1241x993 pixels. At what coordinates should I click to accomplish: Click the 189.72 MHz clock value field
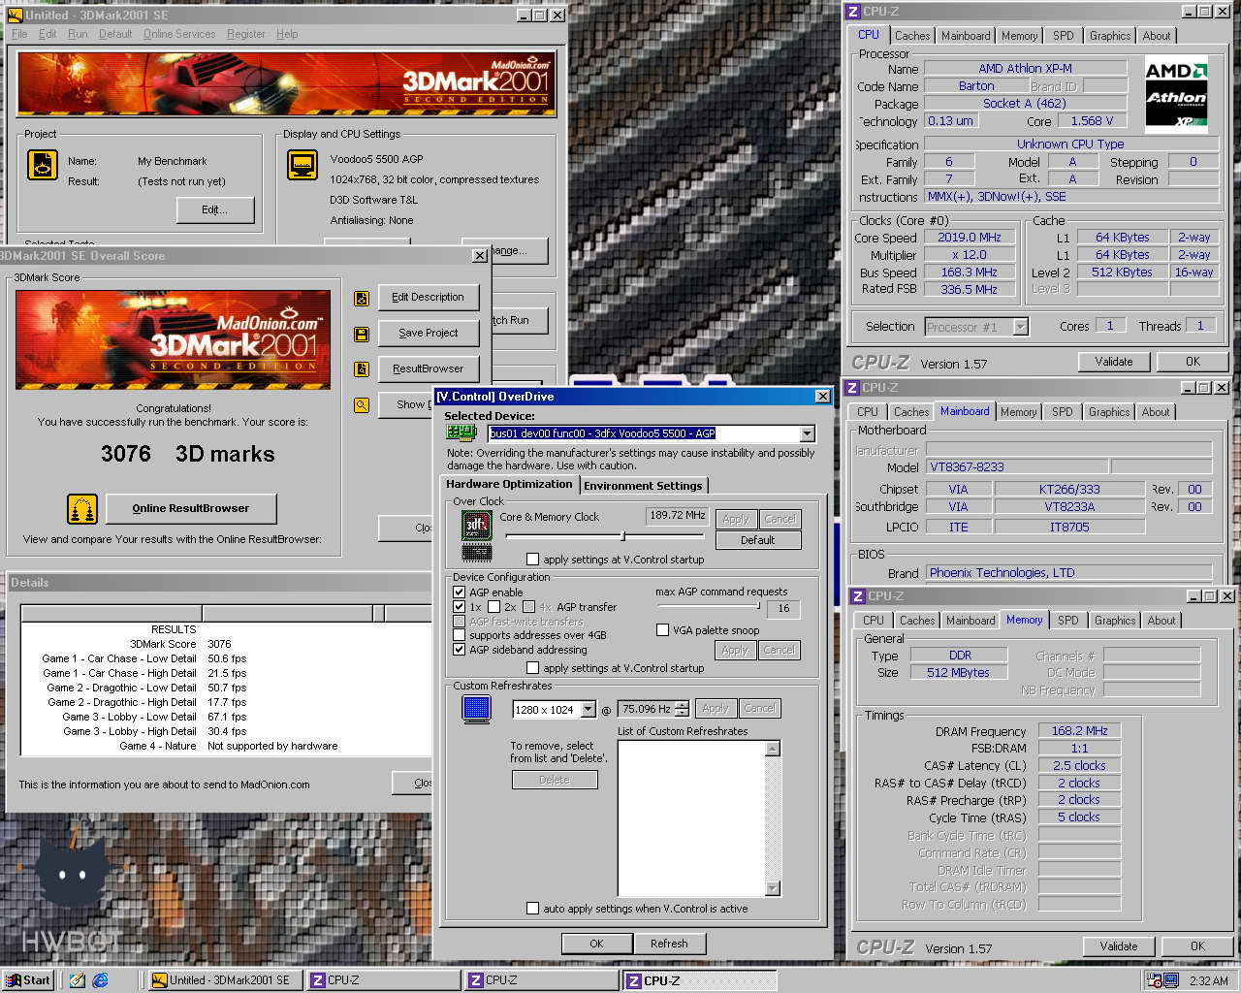pyautogui.click(x=678, y=516)
